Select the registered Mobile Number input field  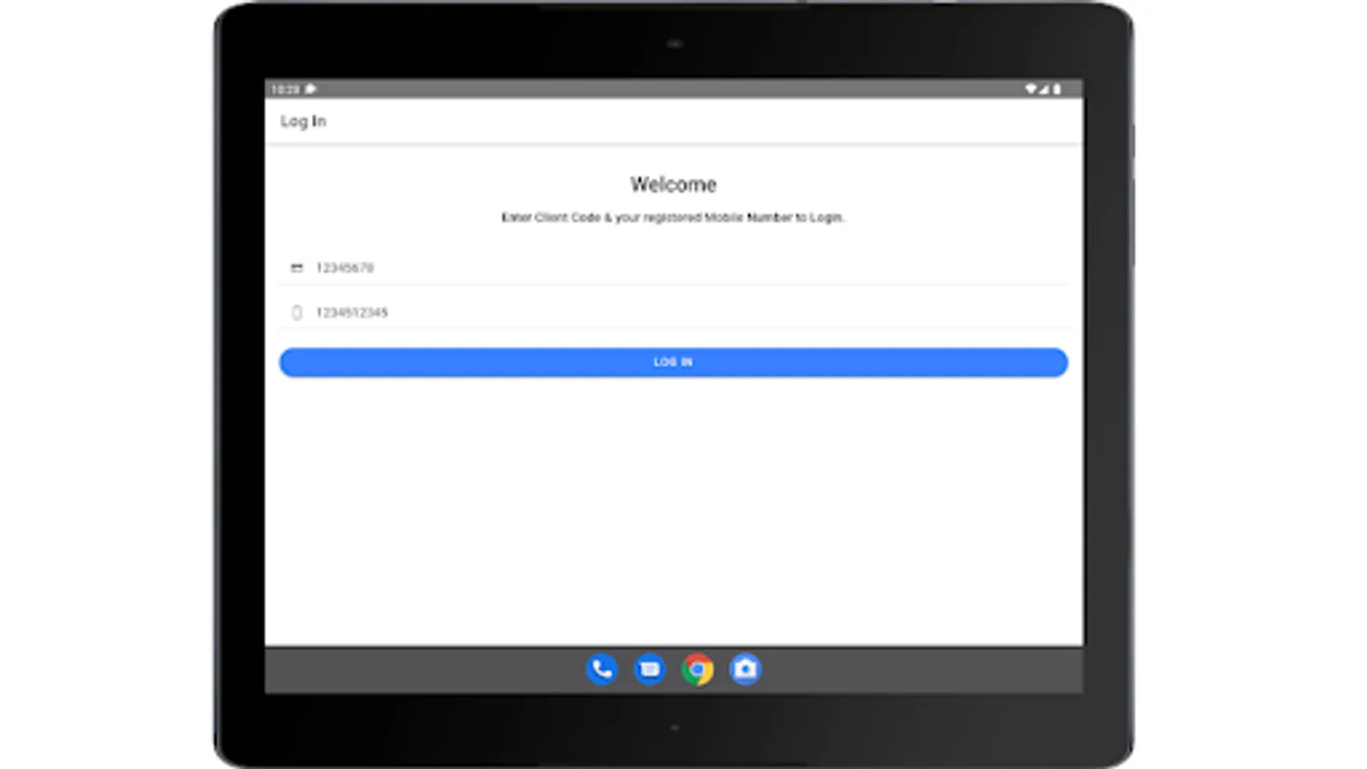[598, 312]
